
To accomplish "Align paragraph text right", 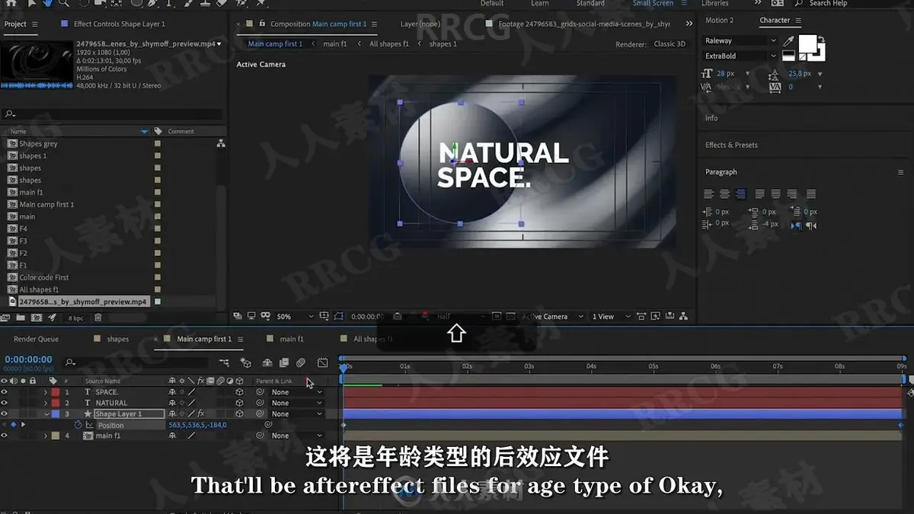I will [740, 194].
